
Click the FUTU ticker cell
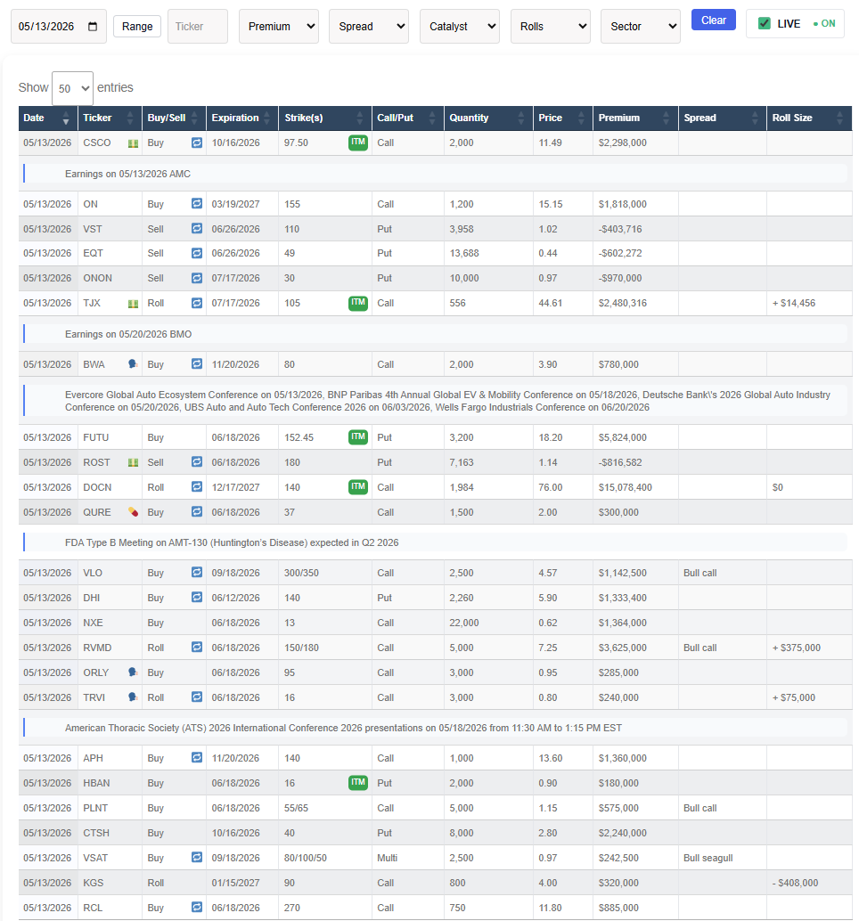(110, 437)
